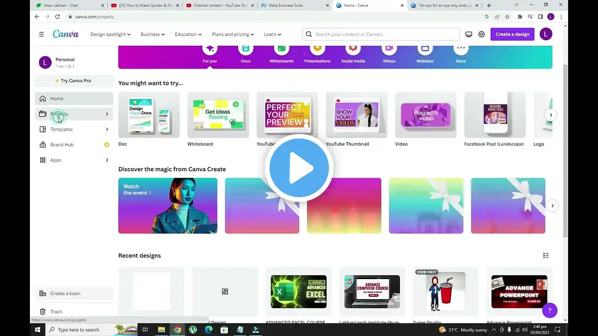The width and height of the screenshot is (598, 336).
Task: Show more suggested design types arrow
Action: point(551,115)
